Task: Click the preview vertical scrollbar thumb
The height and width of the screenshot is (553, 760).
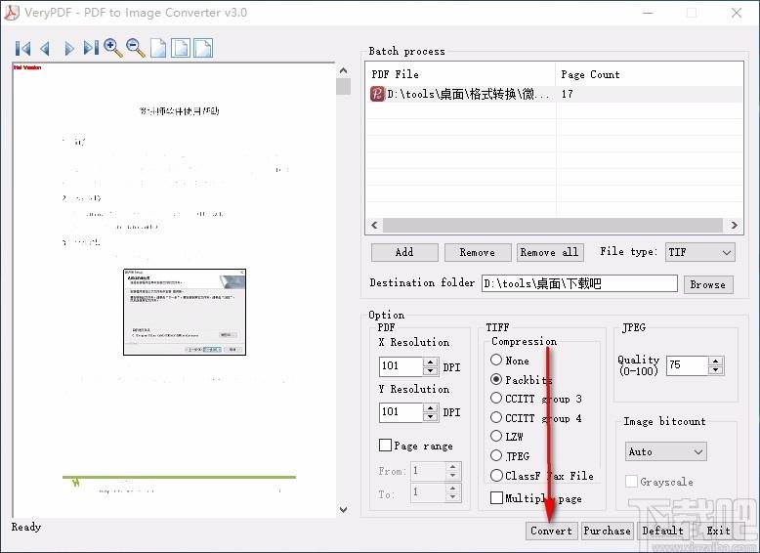Action: pos(343,87)
